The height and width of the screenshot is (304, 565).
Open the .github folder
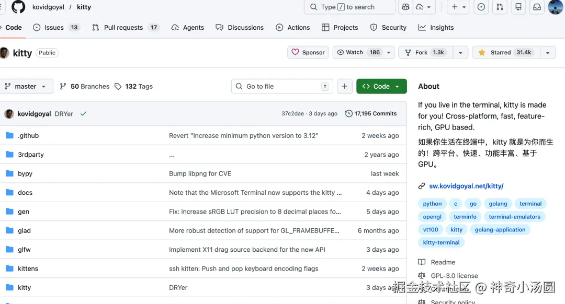click(x=28, y=136)
